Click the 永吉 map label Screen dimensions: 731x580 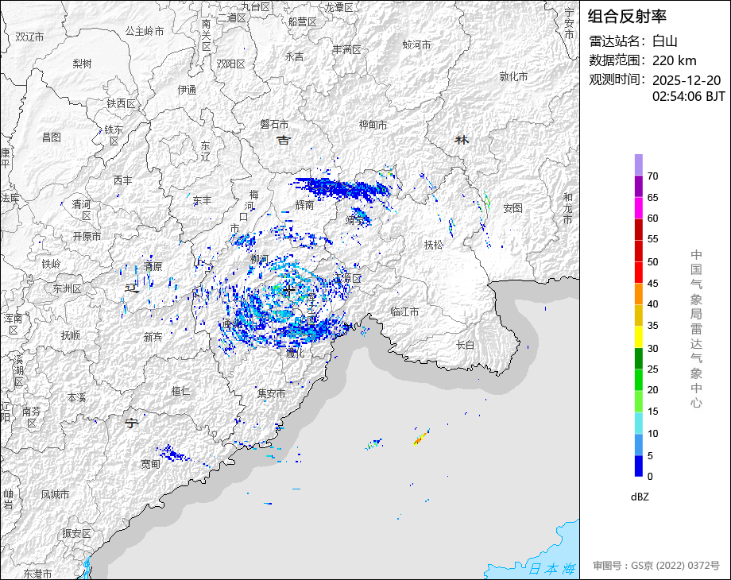point(294,56)
